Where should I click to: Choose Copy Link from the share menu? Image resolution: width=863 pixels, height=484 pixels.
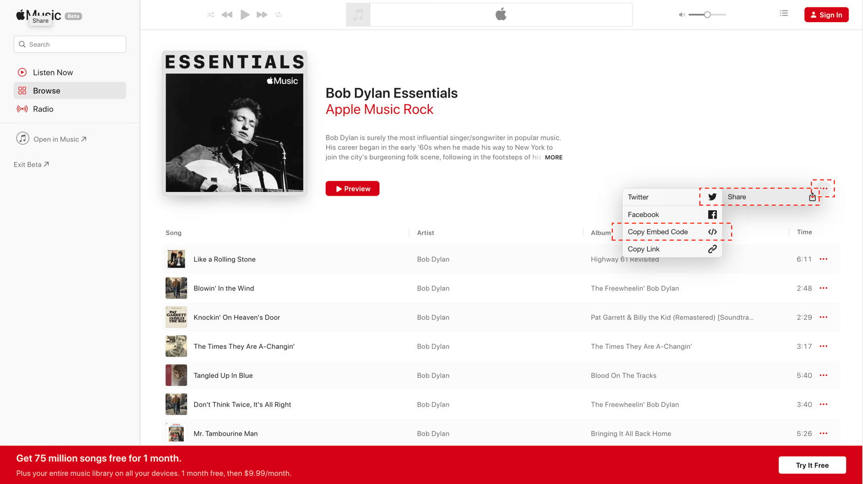[672, 249]
